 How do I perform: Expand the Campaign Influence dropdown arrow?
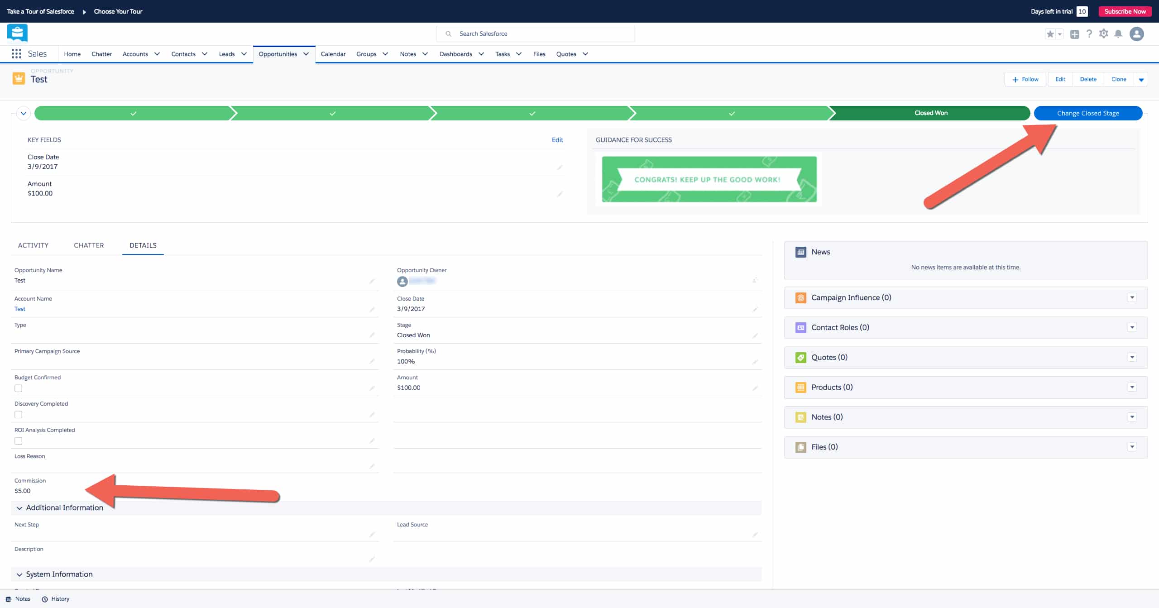(1132, 298)
